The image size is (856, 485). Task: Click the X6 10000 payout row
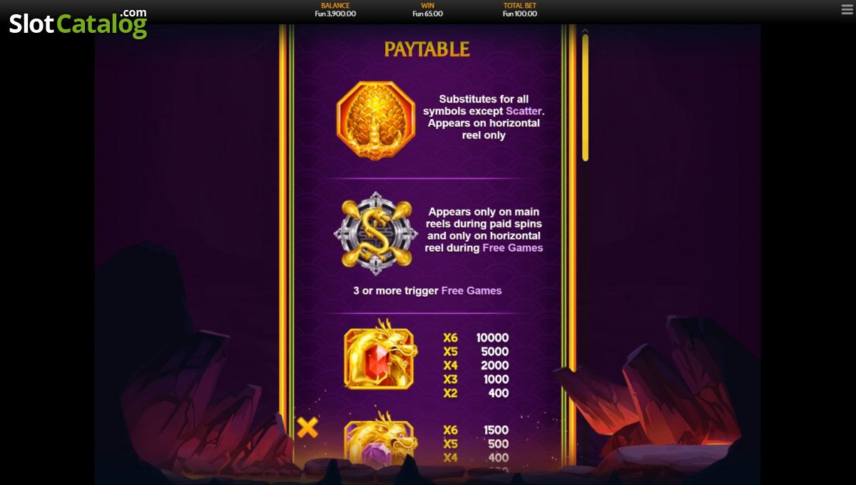[476, 338]
